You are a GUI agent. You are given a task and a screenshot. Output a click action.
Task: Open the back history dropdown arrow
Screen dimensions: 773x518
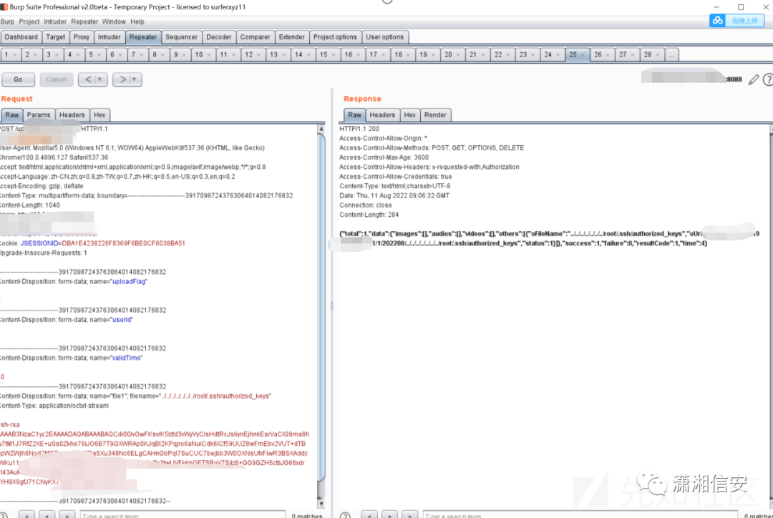[100, 79]
